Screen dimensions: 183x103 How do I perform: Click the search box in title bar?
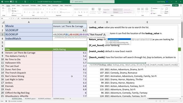[x=92, y=2]
